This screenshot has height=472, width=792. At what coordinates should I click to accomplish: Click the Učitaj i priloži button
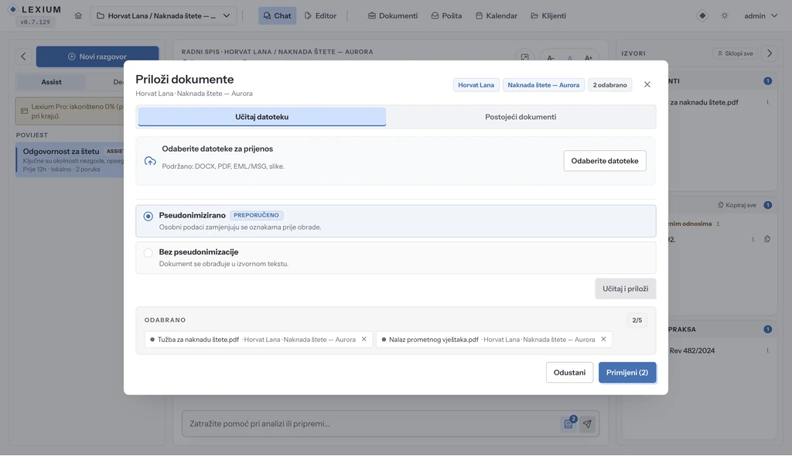pyautogui.click(x=625, y=289)
